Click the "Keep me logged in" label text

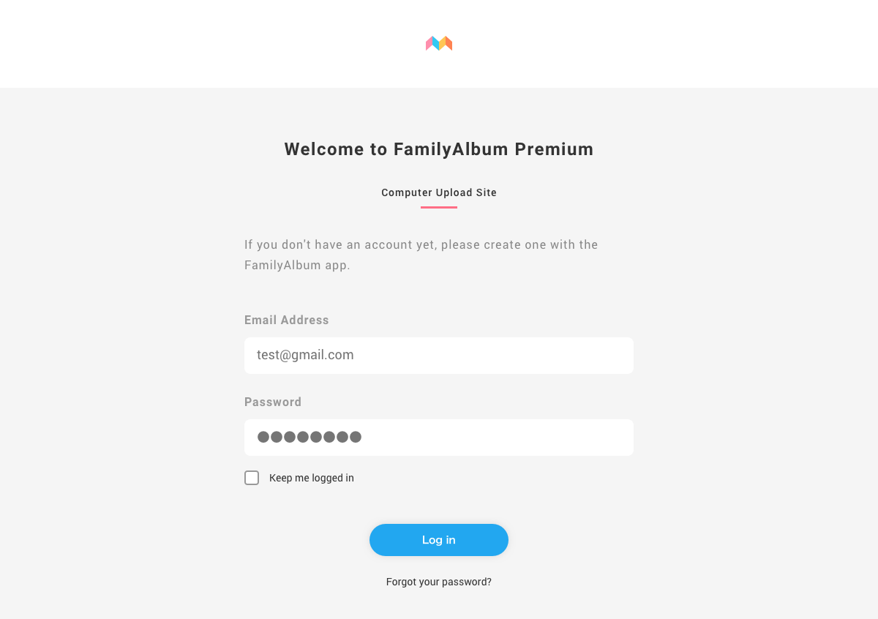coord(312,478)
